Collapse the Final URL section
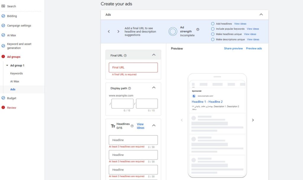Image resolution: width=303 pixels, height=180 pixels. 154,55
